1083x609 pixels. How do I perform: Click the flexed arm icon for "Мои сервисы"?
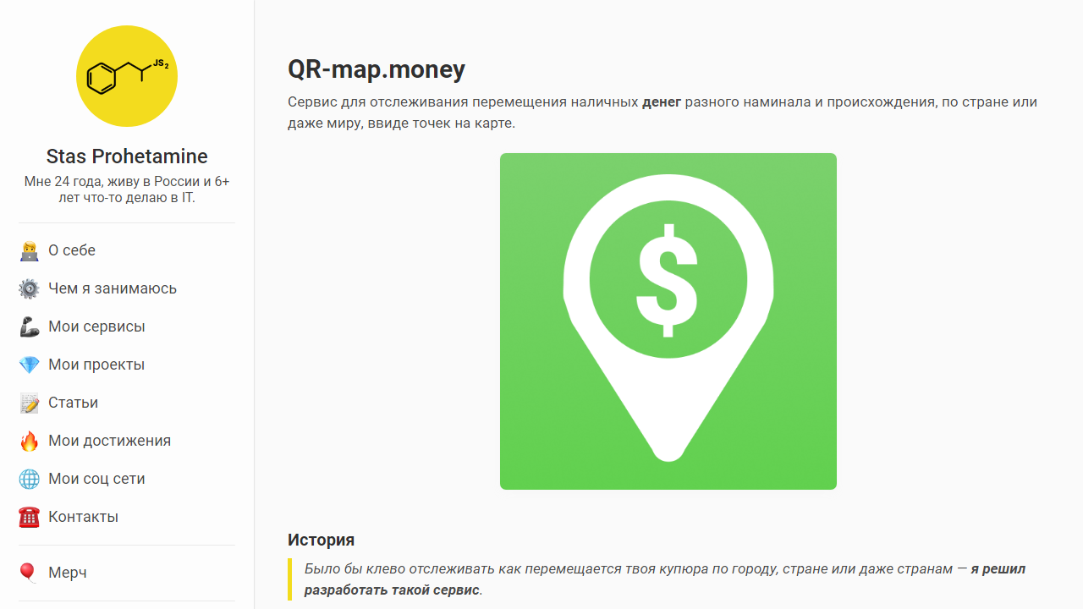pyautogui.click(x=28, y=326)
